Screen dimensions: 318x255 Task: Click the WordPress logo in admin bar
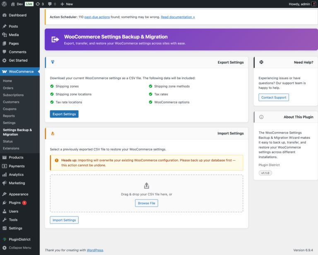tap(4, 4)
